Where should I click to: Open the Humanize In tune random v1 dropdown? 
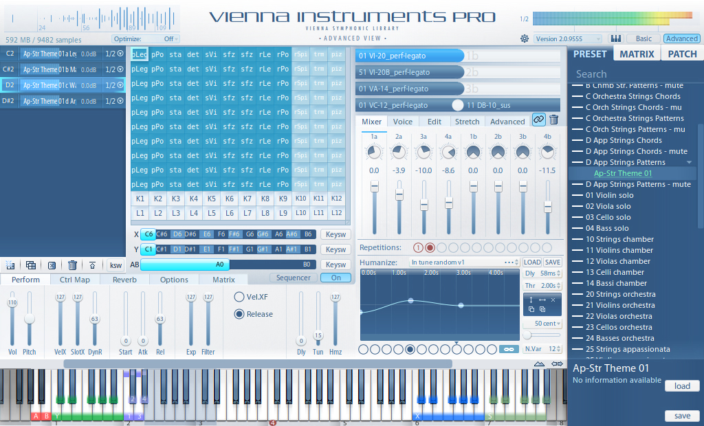click(464, 262)
